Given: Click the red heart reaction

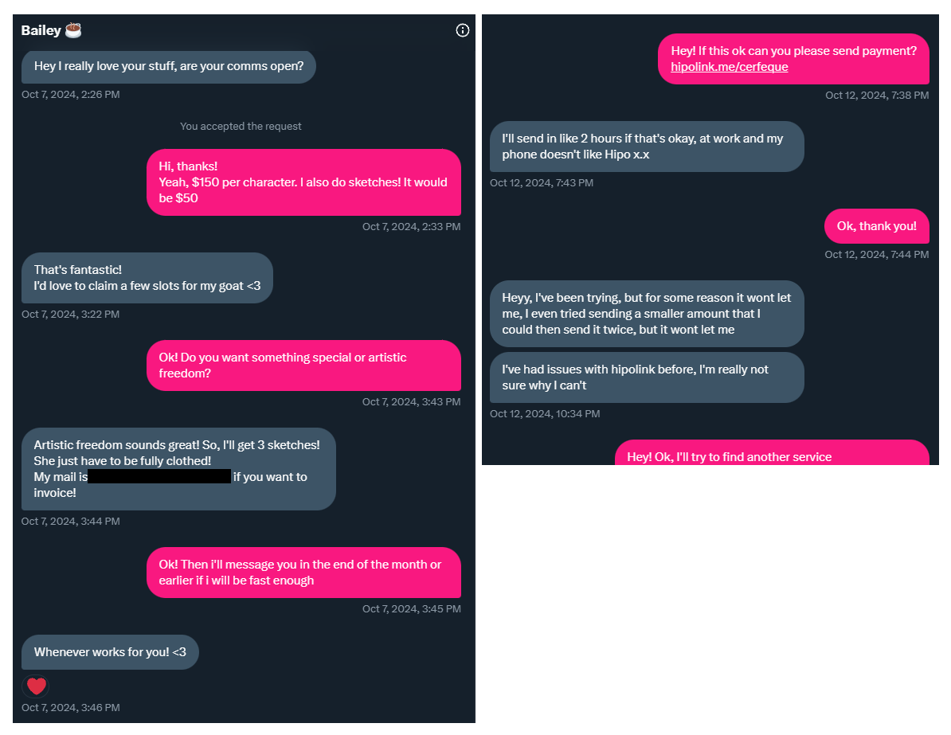Looking at the screenshot, I should point(36,686).
